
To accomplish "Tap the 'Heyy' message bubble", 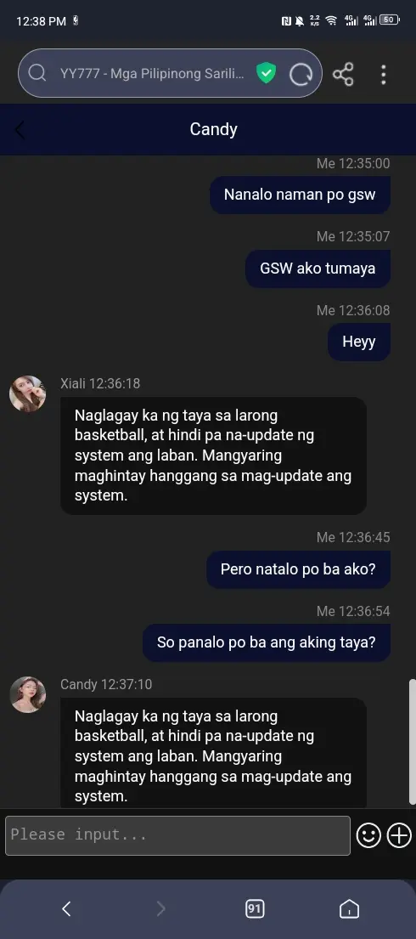I will 359,342.
